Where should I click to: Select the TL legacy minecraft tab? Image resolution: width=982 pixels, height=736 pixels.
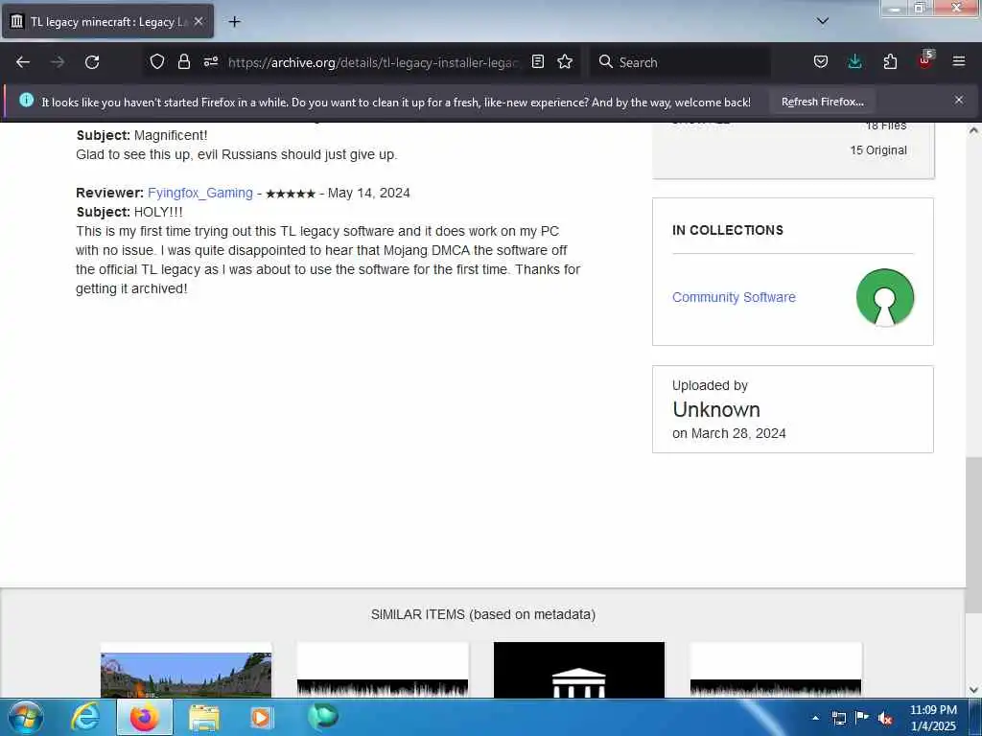coord(107,21)
